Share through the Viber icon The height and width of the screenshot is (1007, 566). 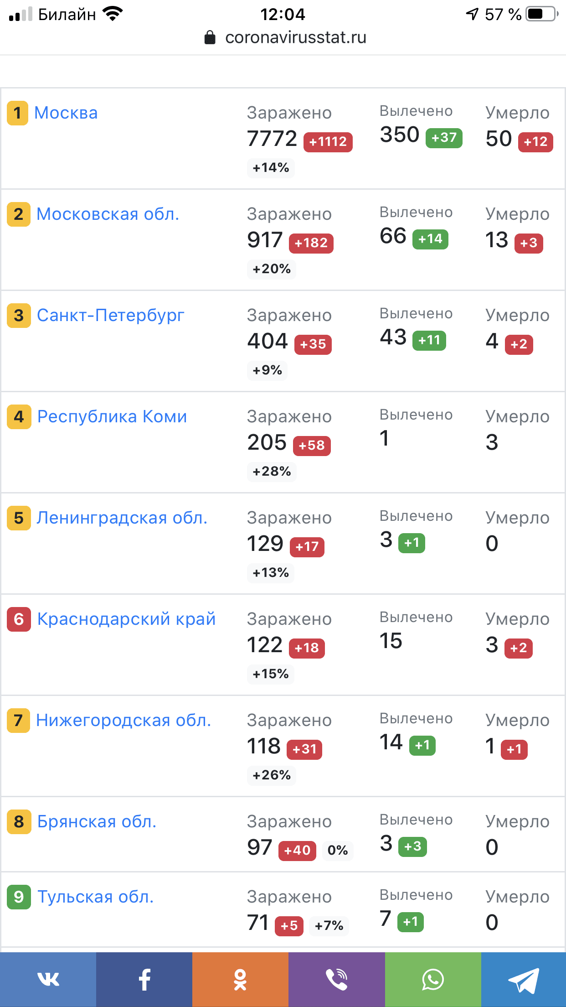tap(336, 979)
